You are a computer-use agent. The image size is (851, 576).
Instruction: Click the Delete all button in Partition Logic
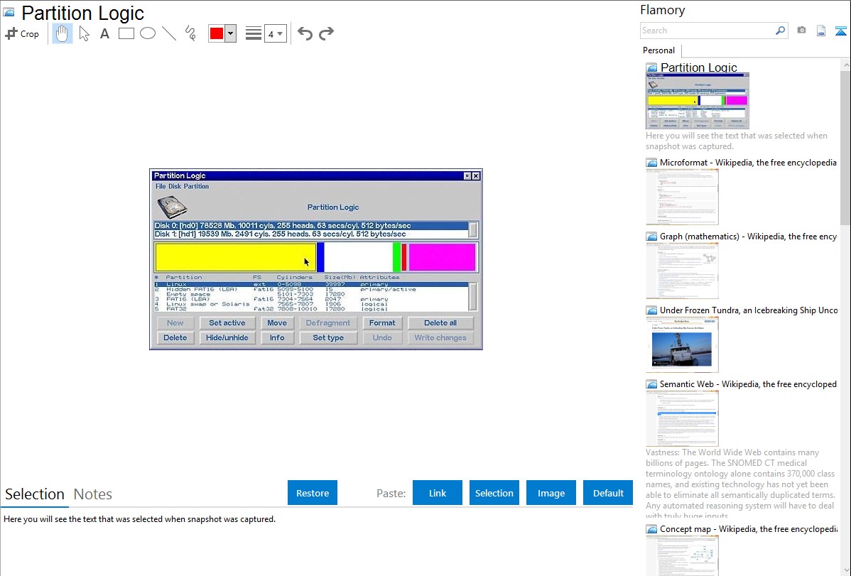[x=440, y=323]
